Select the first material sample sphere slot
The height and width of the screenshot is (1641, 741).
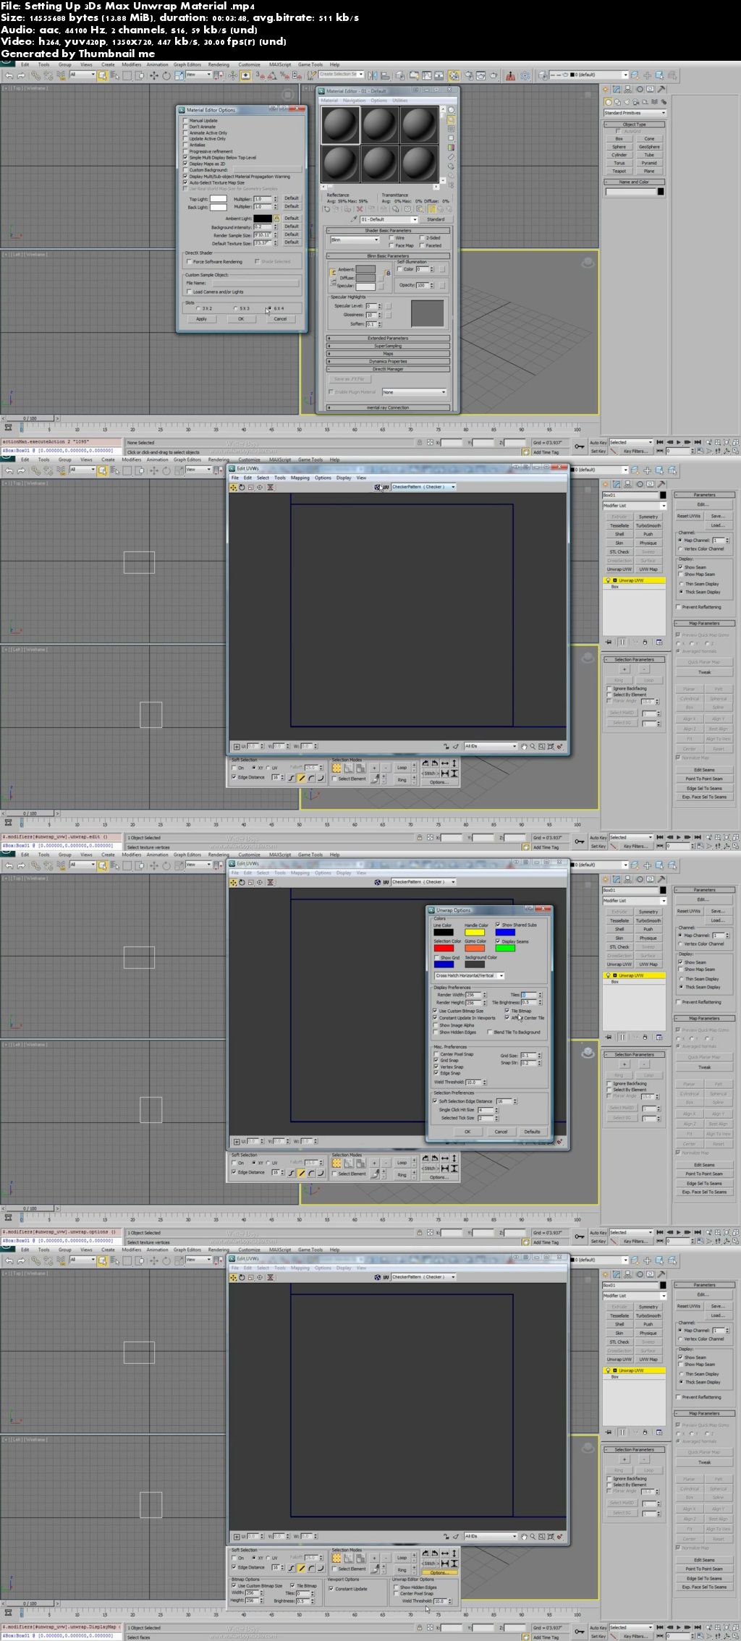(x=340, y=125)
